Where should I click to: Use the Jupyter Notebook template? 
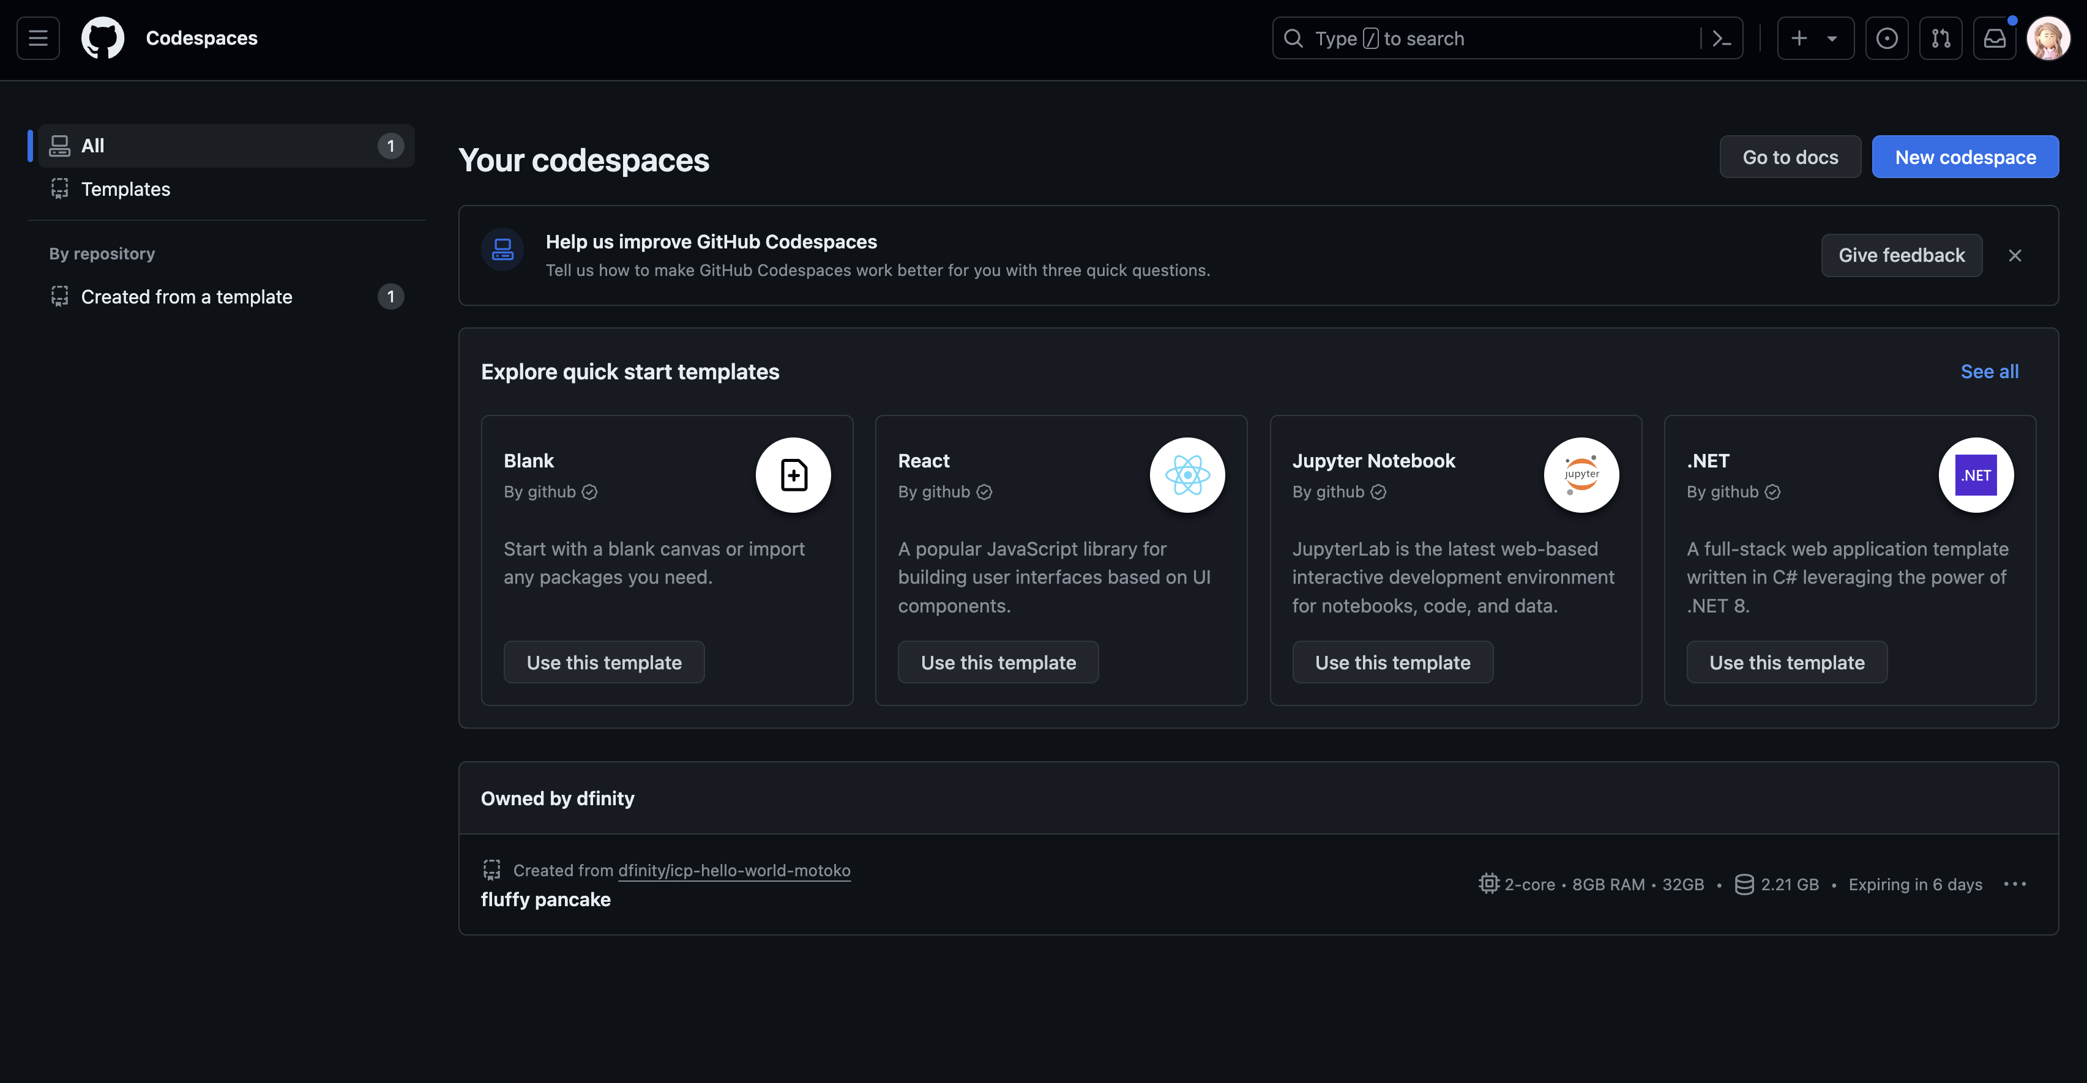[x=1393, y=663]
